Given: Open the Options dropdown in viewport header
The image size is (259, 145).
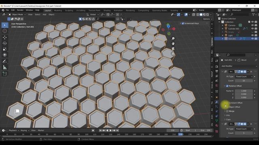Looking at the screenshot, I should [x=208, y=19].
